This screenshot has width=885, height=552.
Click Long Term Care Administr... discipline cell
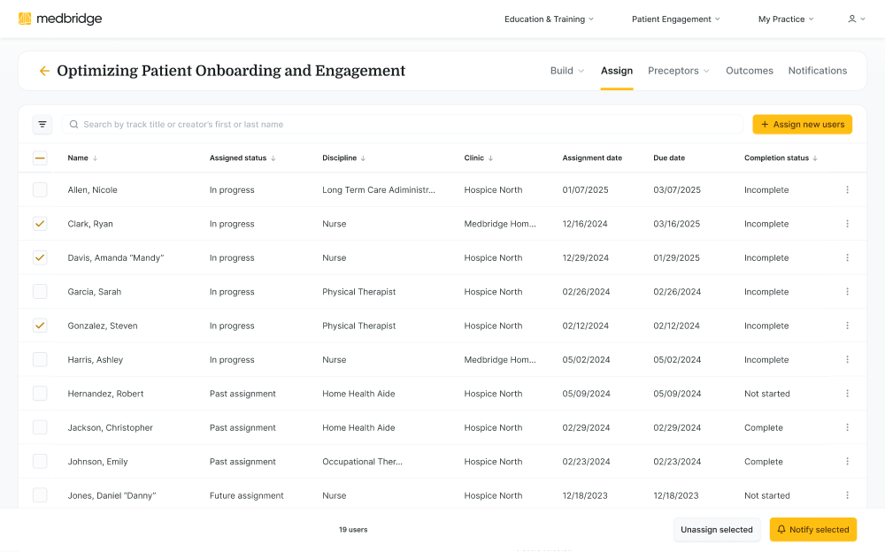click(x=379, y=189)
